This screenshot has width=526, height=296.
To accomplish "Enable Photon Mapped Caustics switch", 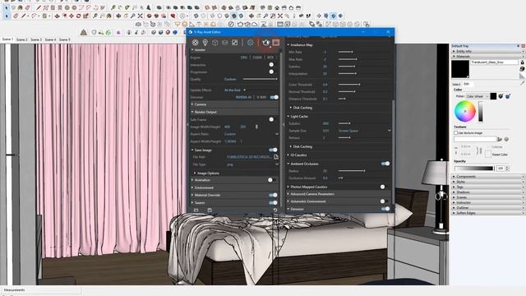I will [x=384, y=187].
